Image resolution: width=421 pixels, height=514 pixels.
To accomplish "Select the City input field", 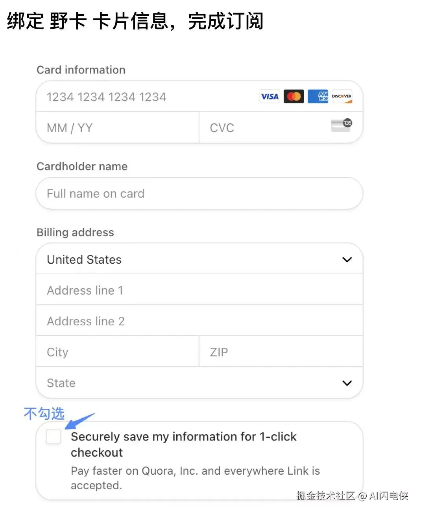I will coord(117,352).
